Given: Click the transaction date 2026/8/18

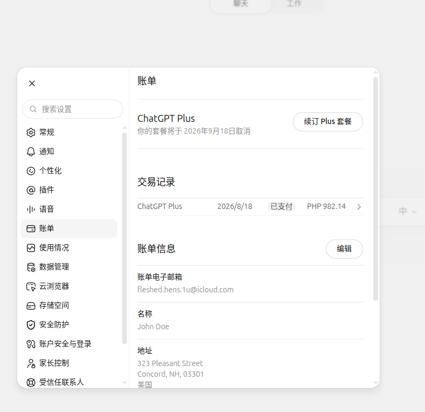Looking at the screenshot, I should point(235,206).
